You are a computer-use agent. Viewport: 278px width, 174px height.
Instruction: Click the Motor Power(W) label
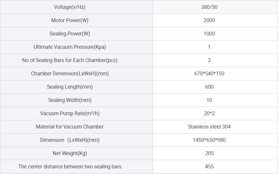tap(70, 20)
